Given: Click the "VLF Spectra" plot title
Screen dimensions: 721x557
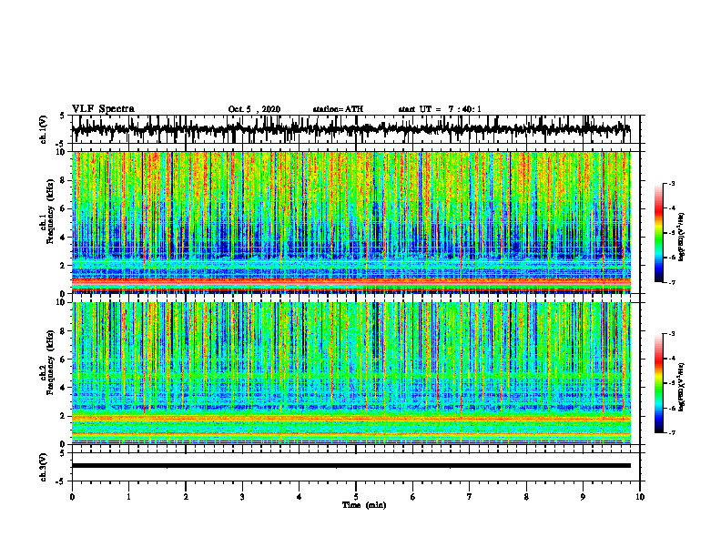Looking at the screenshot, I should [x=103, y=109].
